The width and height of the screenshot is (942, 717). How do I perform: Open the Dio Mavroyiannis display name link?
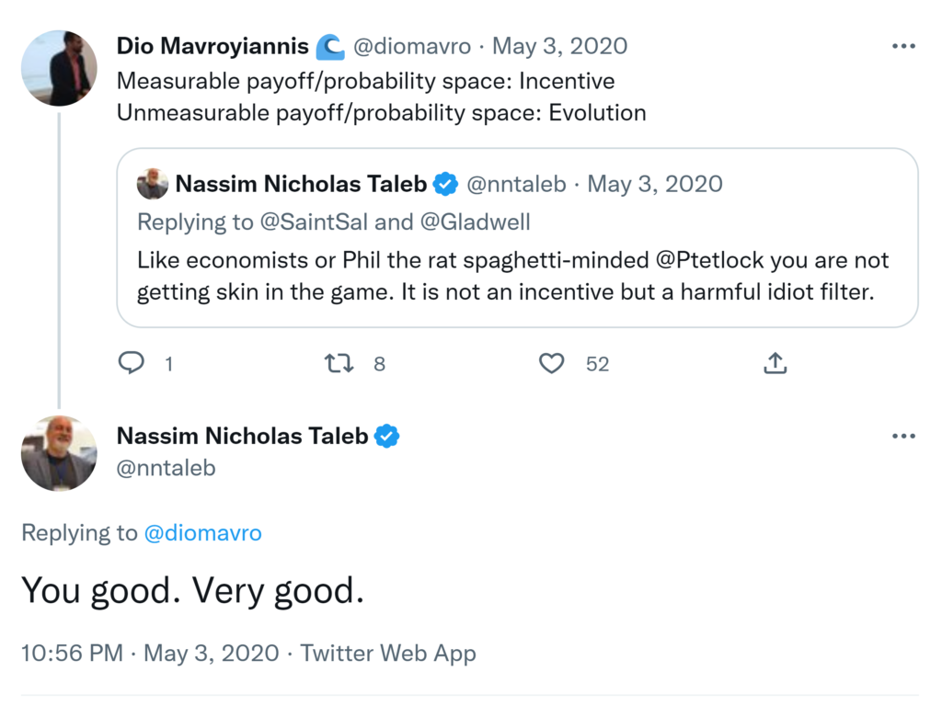(x=213, y=46)
